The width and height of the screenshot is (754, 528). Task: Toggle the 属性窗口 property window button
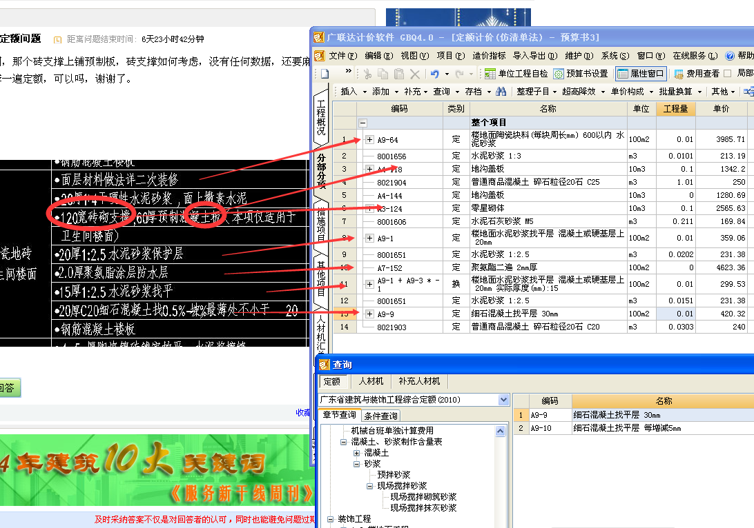[x=641, y=74]
